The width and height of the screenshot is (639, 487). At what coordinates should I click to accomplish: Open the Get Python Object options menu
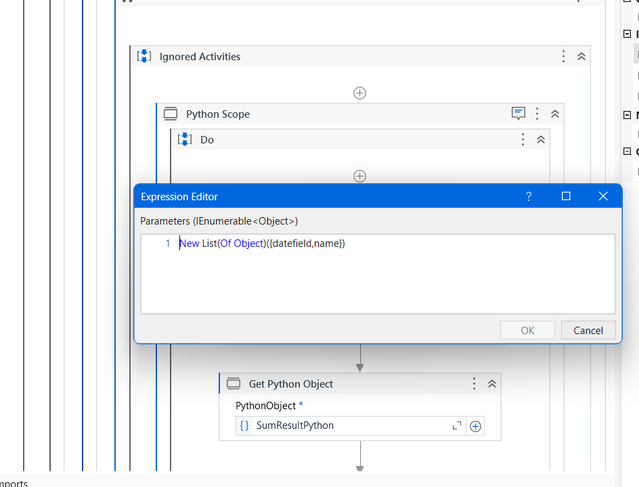[474, 384]
